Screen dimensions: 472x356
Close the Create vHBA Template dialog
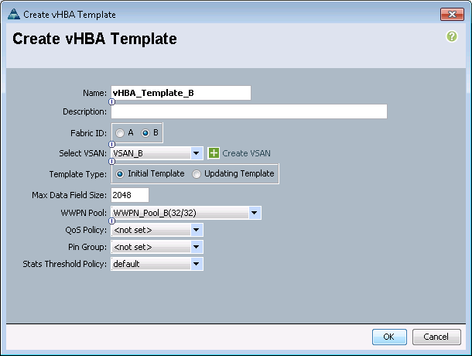(452, 14)
